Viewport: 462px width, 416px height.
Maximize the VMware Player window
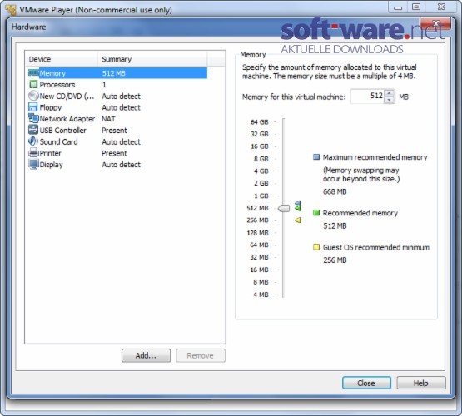[x=416, y=7]
